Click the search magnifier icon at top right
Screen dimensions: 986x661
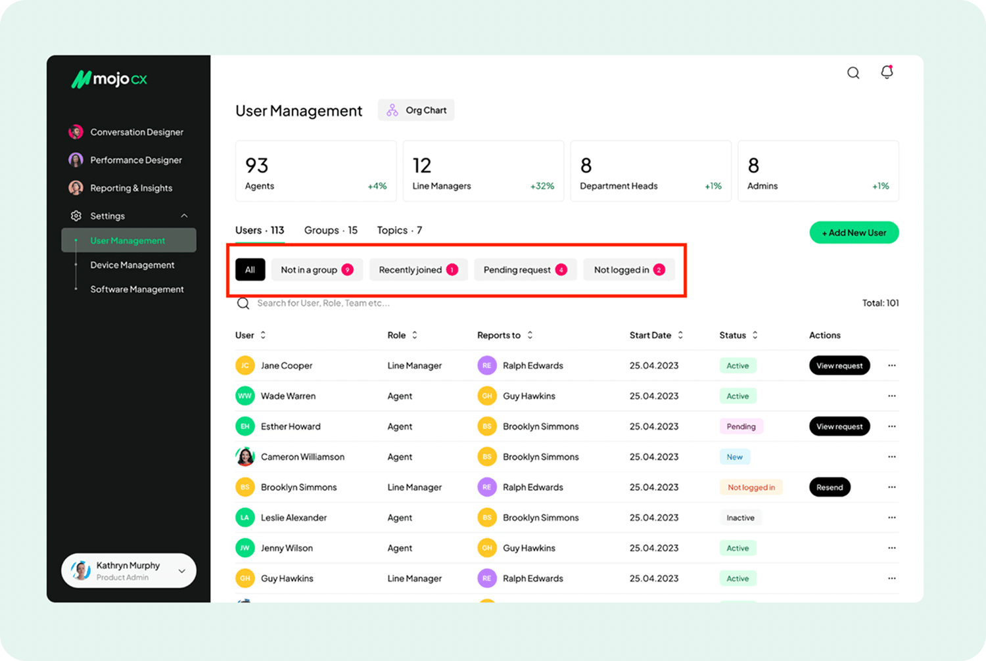click(x=853, y=73)
